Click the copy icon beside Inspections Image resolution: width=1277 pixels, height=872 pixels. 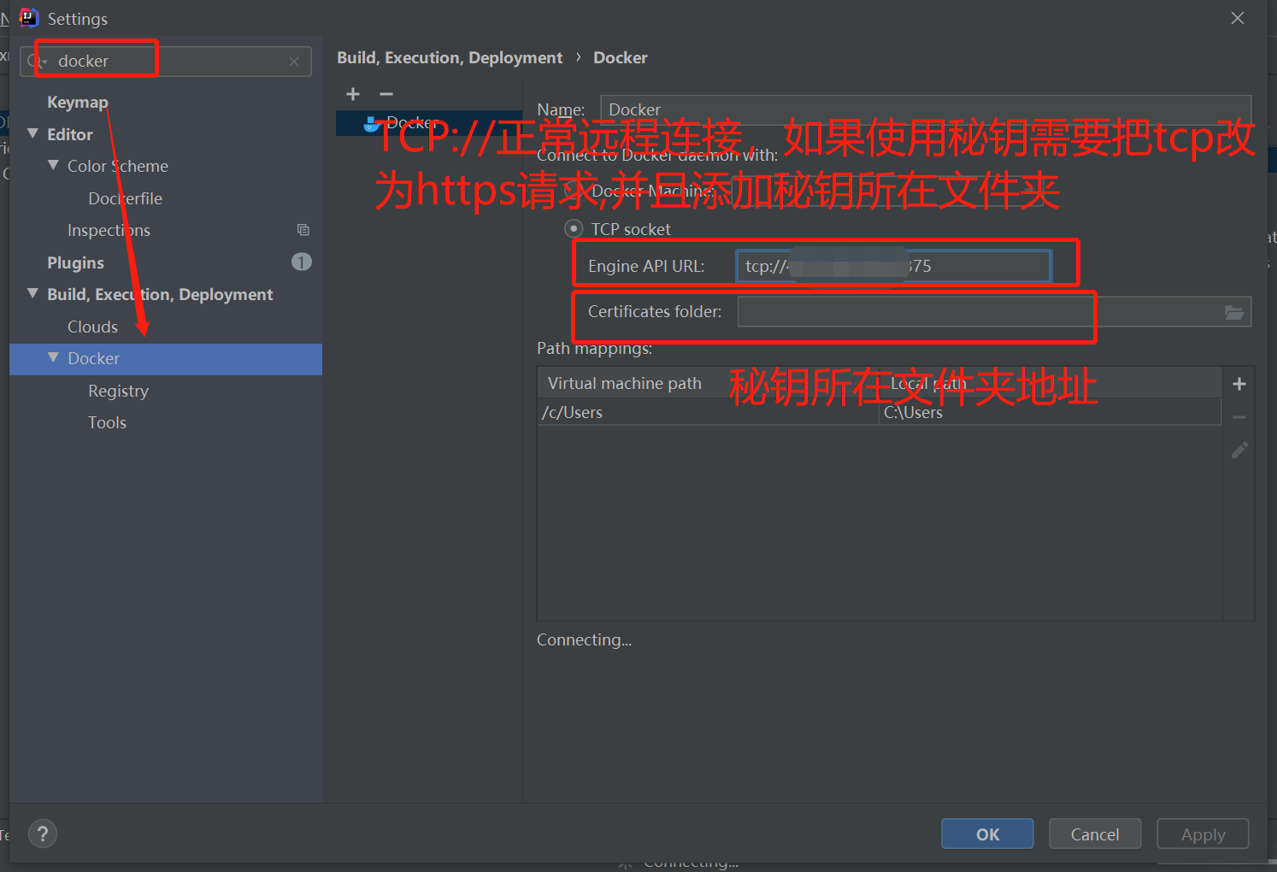(303, 230)
